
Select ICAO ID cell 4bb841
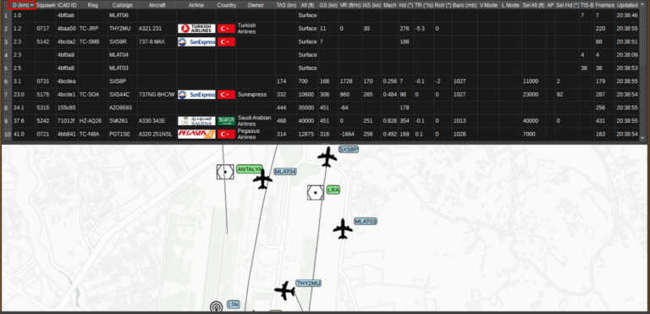tap(67, 134)
